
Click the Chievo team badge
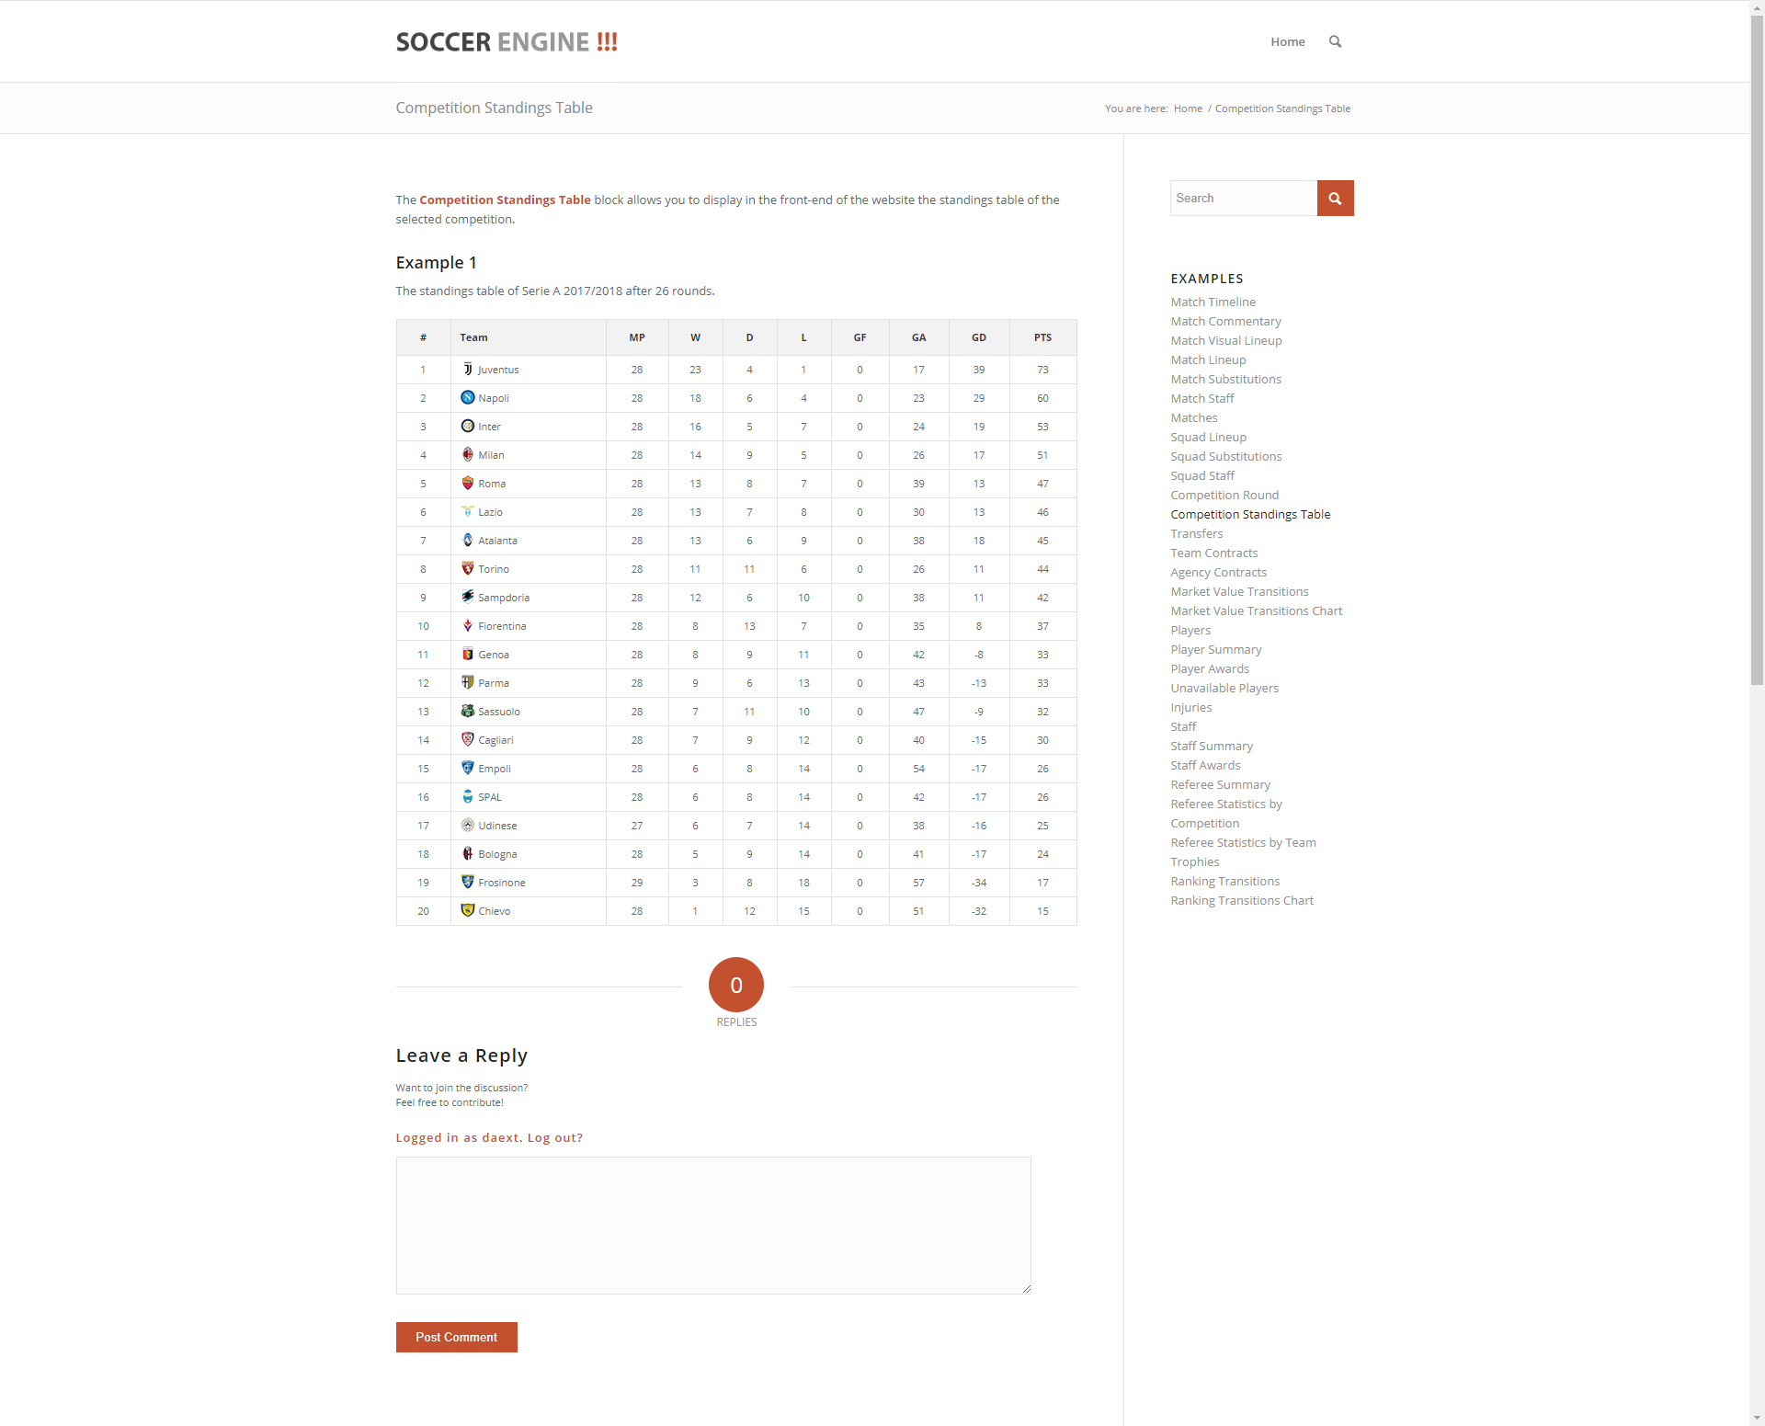pos(467,910)
